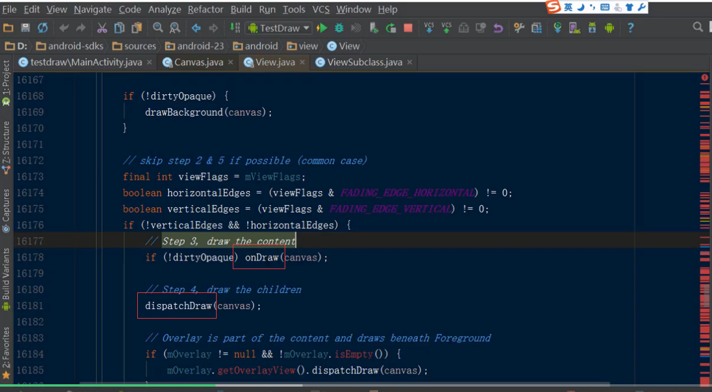Viewport: 712px width, 392px height.
Task: Open the VCS menu
Action: [x=320, y=9]
